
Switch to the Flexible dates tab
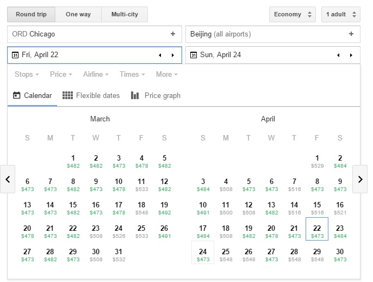point(91,95)
